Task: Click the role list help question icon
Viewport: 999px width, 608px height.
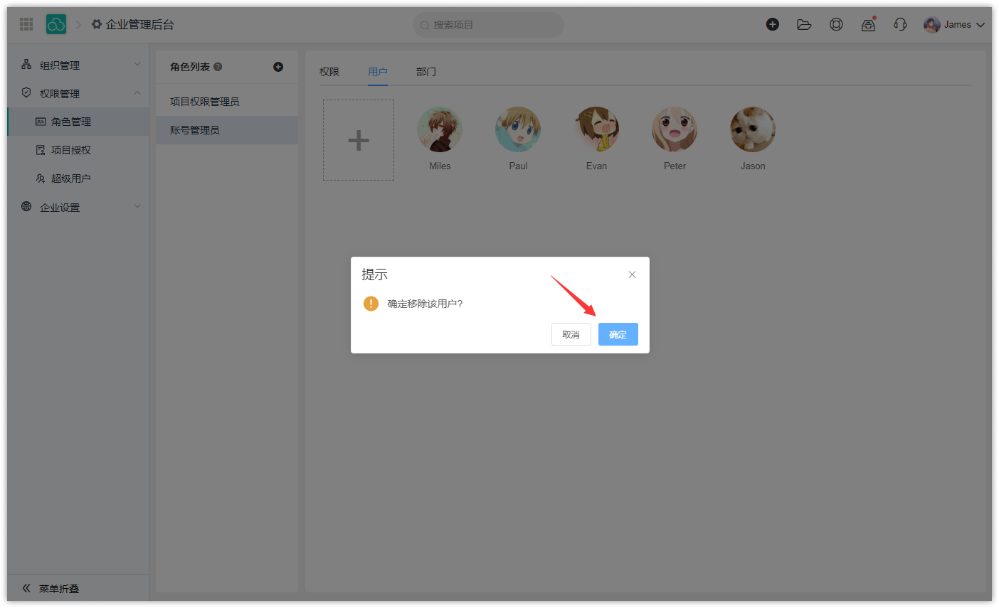Action: (x=218, y=67)
